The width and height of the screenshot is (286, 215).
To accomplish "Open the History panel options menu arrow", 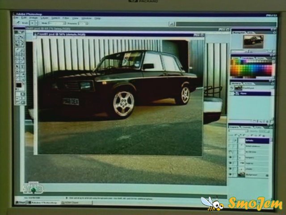I will point(273,84).
